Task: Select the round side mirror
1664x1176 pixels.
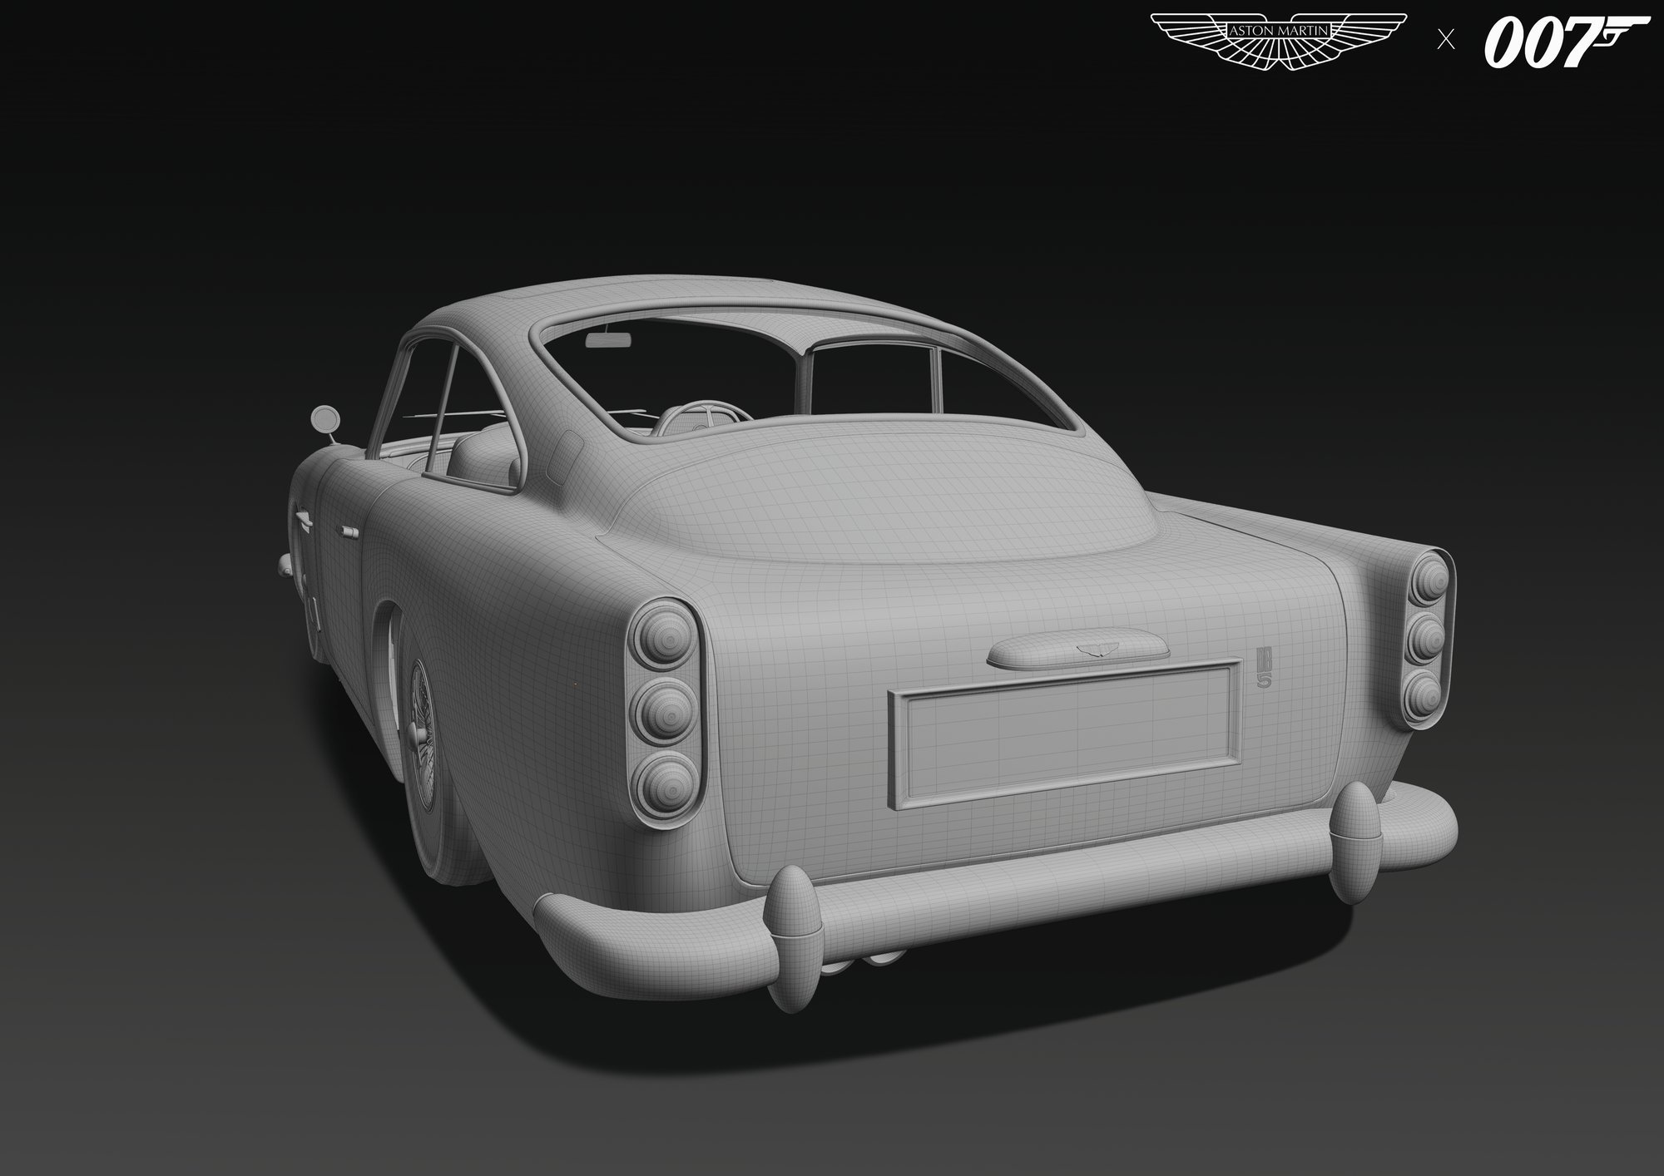Action: coord(324,420)
